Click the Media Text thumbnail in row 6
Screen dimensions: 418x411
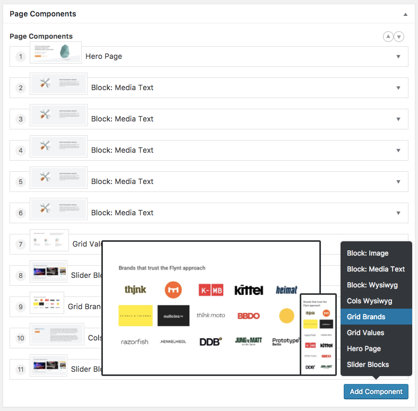click(x=59, y=209)
